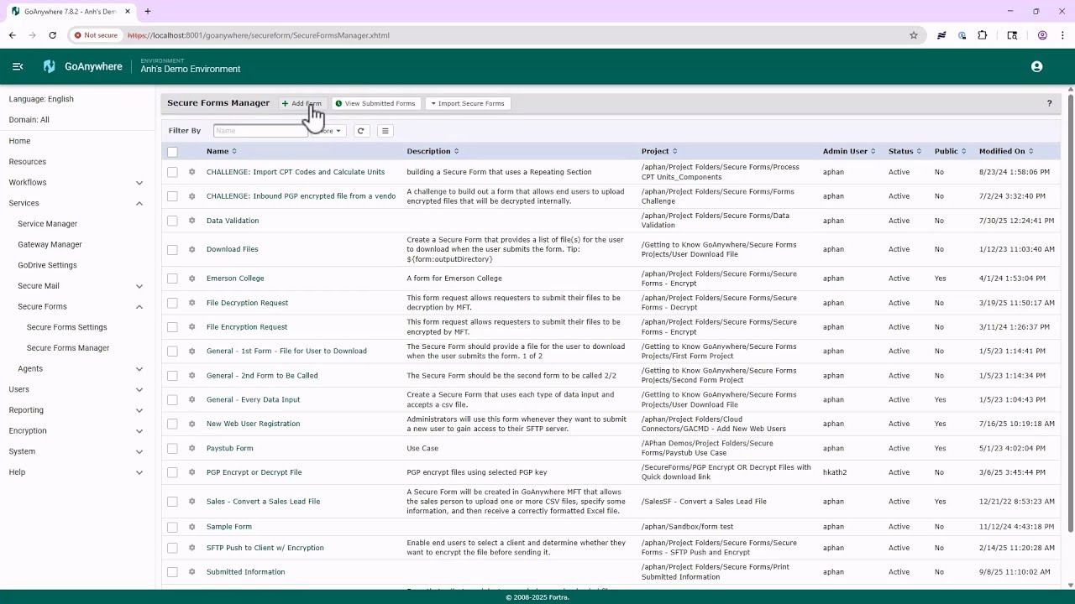Expand the Workflows sidebar section
Screen dimensions: 1075x604
tap(139, 183)
